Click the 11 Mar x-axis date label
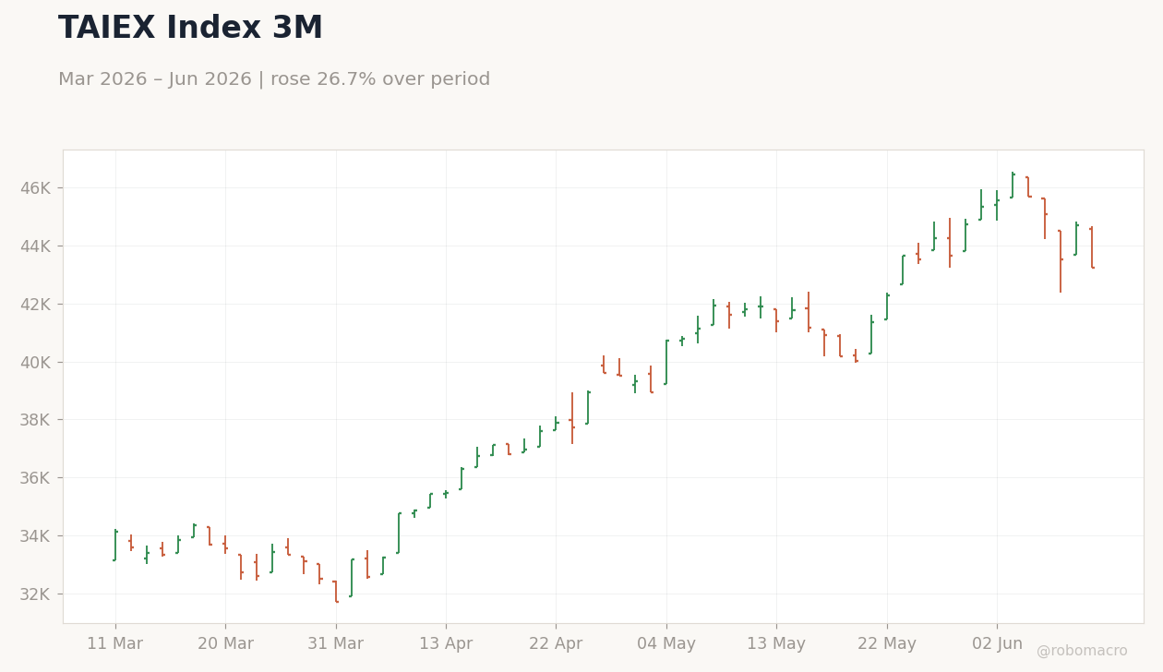The width and height of the screenshot is (1163, 672). (x=115, y=644)
